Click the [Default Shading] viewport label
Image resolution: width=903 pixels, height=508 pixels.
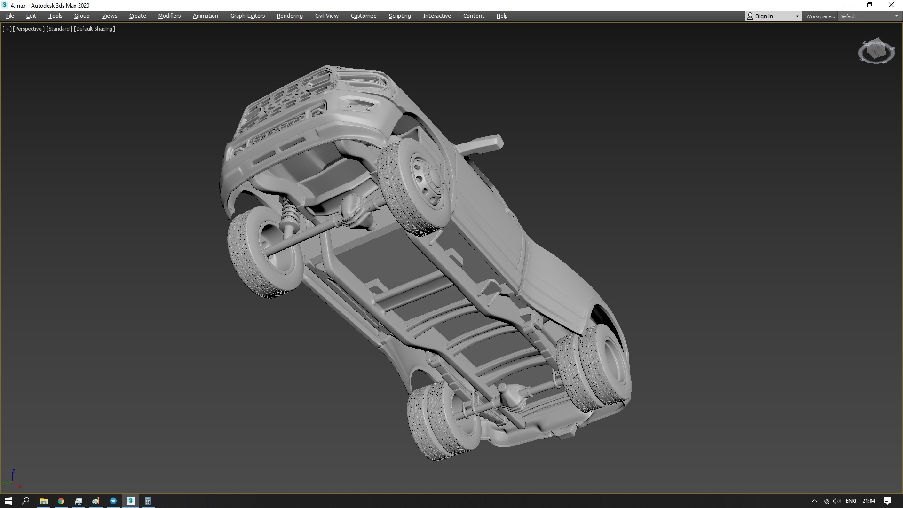point(95,29)
